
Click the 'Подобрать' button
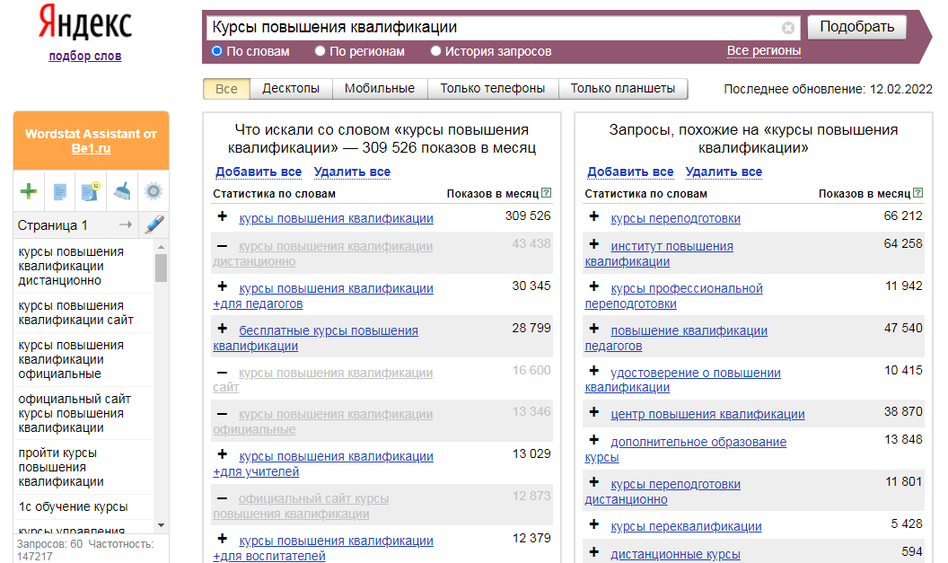[856, 27]
